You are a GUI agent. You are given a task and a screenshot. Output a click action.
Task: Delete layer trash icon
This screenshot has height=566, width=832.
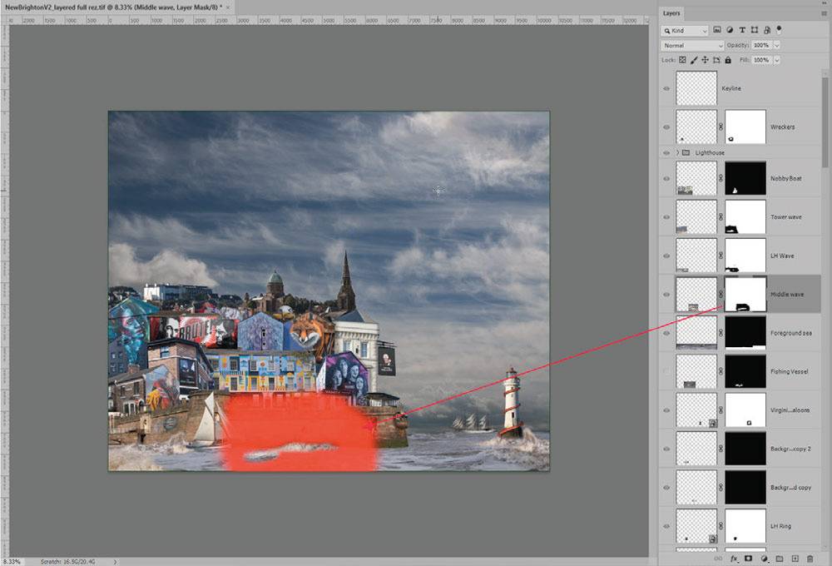[810, 559]
